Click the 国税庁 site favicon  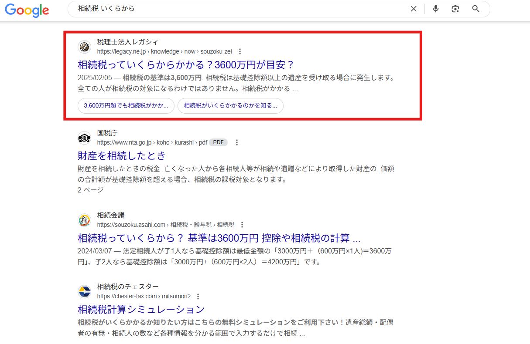pos(84,138)
